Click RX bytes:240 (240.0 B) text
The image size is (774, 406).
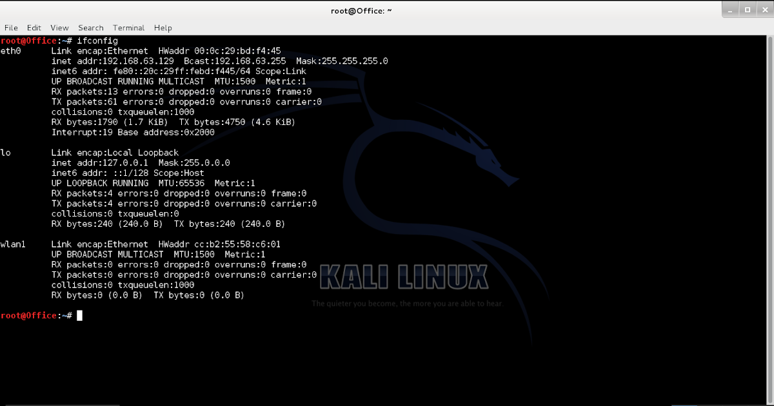click(x=108, y=224)
